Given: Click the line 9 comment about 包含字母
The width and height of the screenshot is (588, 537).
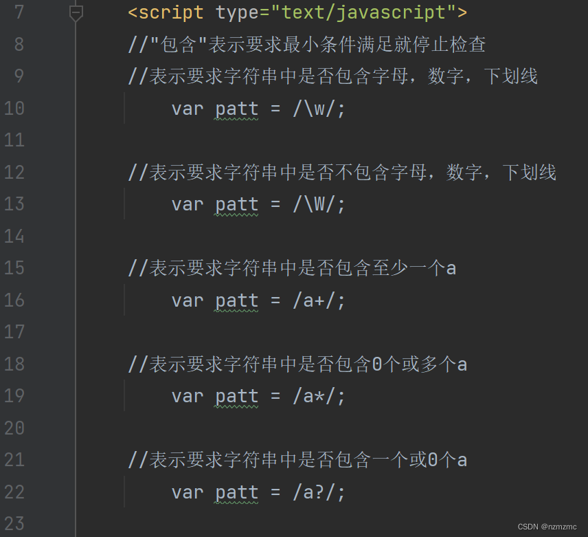Looking at the screenshot, I should click(x=332, y=76).
